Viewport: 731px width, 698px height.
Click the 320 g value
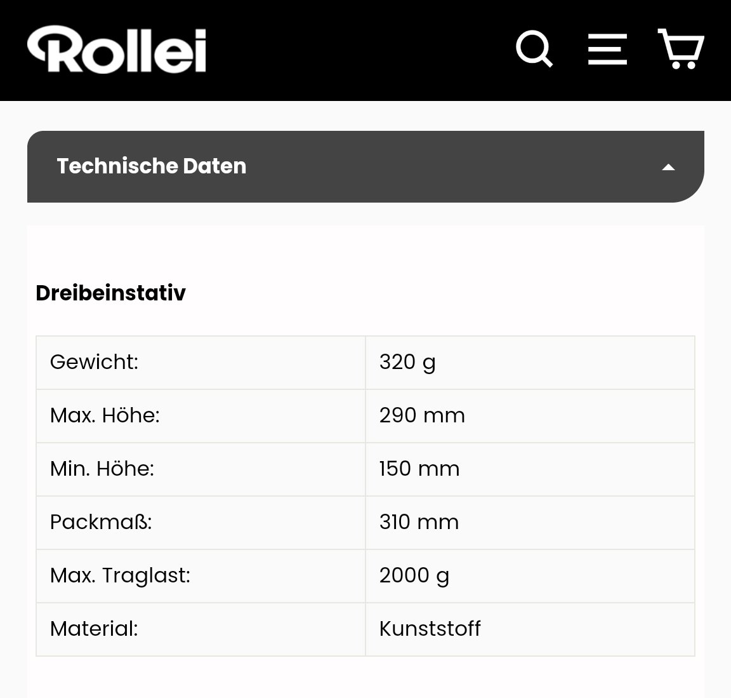point(407,363)
